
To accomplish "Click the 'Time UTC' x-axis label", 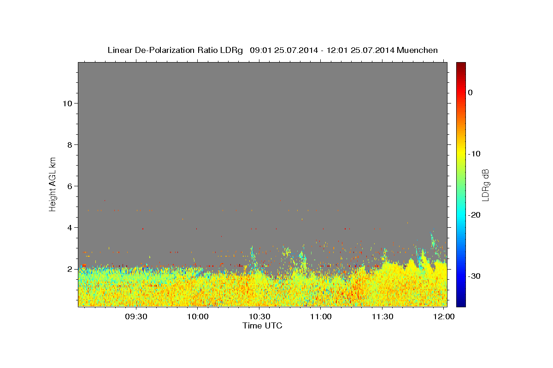I will [x=262, y=326].
